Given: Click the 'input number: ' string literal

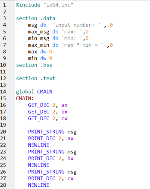Looking at the screenshot, I should [x=77, y=25].
